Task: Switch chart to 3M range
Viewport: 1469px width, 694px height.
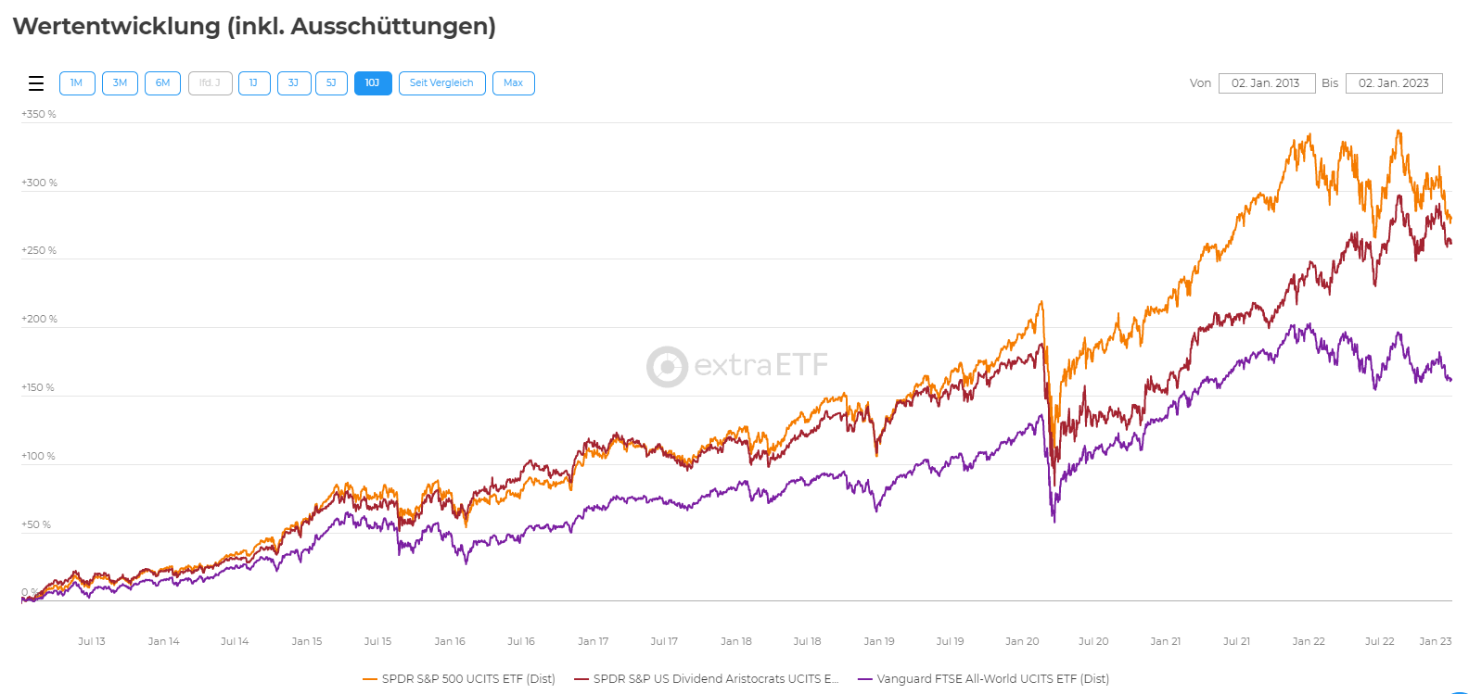Action: (120, 83)
